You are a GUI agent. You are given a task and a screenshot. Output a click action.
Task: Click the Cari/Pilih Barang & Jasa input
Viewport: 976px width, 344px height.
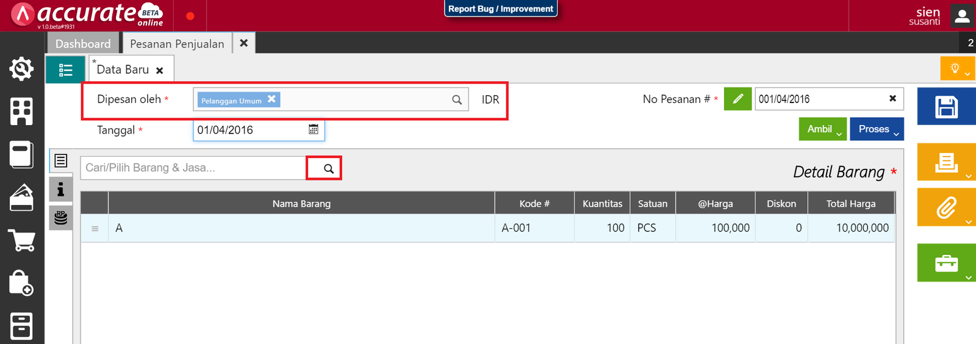click(x=192, y=168)
